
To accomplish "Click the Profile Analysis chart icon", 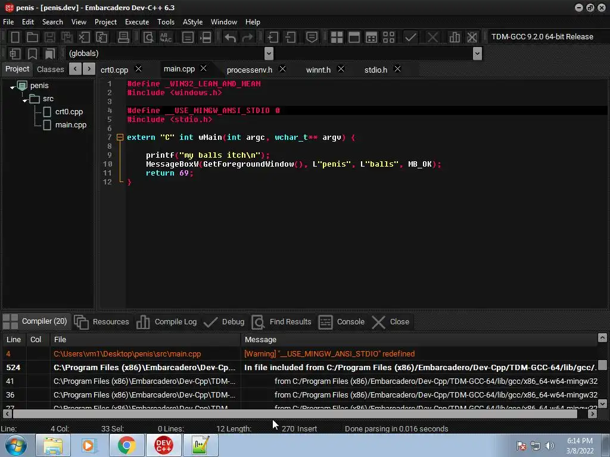I will click(455, 37).
